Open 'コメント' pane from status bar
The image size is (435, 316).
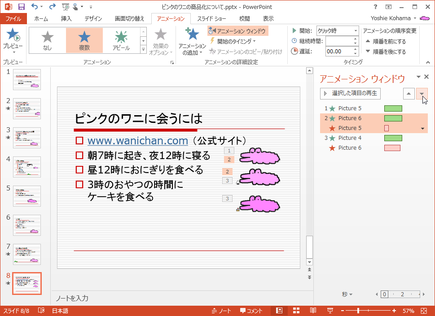(251, 311)
